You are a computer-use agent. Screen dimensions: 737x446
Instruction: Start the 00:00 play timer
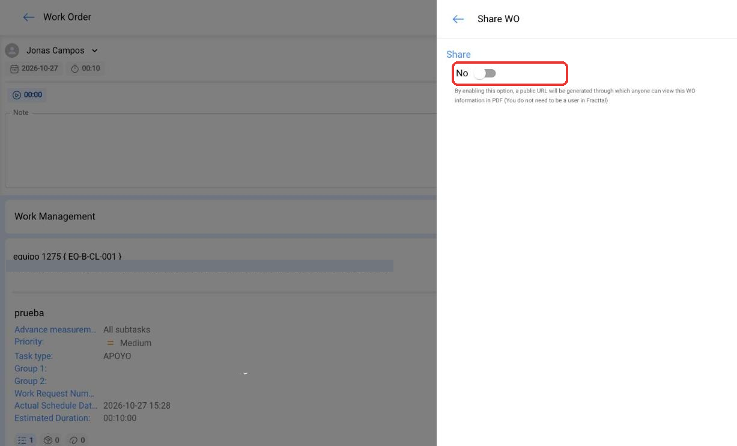click(x=27, y=95)
